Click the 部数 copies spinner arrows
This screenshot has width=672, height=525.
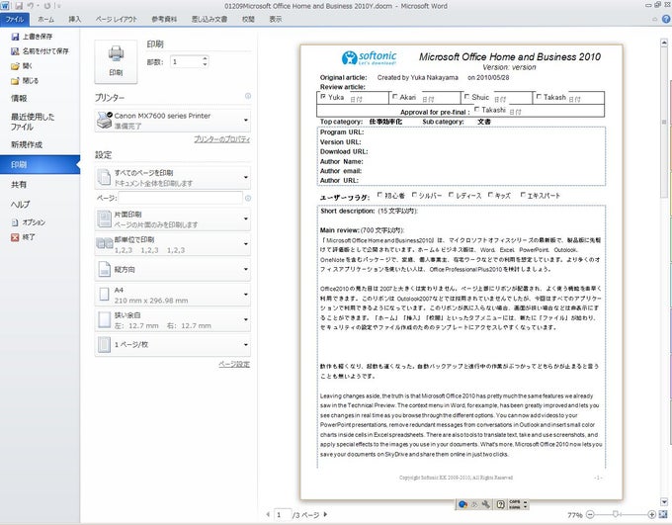pyautogui.click(x=205, y=61)
